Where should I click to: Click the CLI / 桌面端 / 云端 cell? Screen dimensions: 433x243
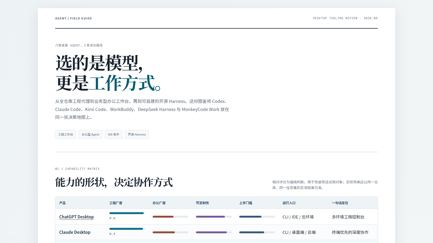point(299,232)
